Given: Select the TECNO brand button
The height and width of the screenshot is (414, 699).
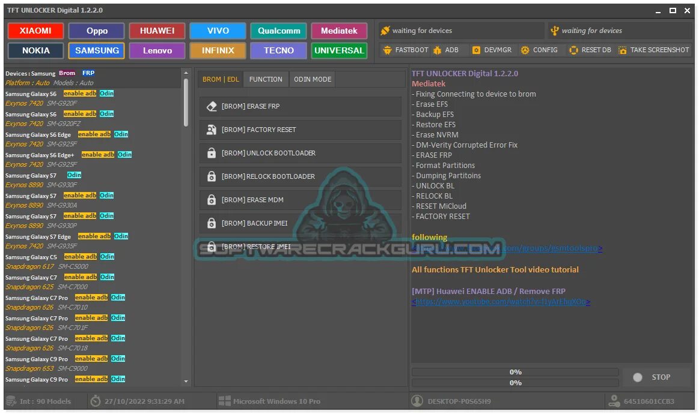Looking at the screenshot, I should point(279,50).
